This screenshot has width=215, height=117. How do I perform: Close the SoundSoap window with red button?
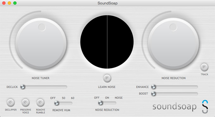click(4, 3)
